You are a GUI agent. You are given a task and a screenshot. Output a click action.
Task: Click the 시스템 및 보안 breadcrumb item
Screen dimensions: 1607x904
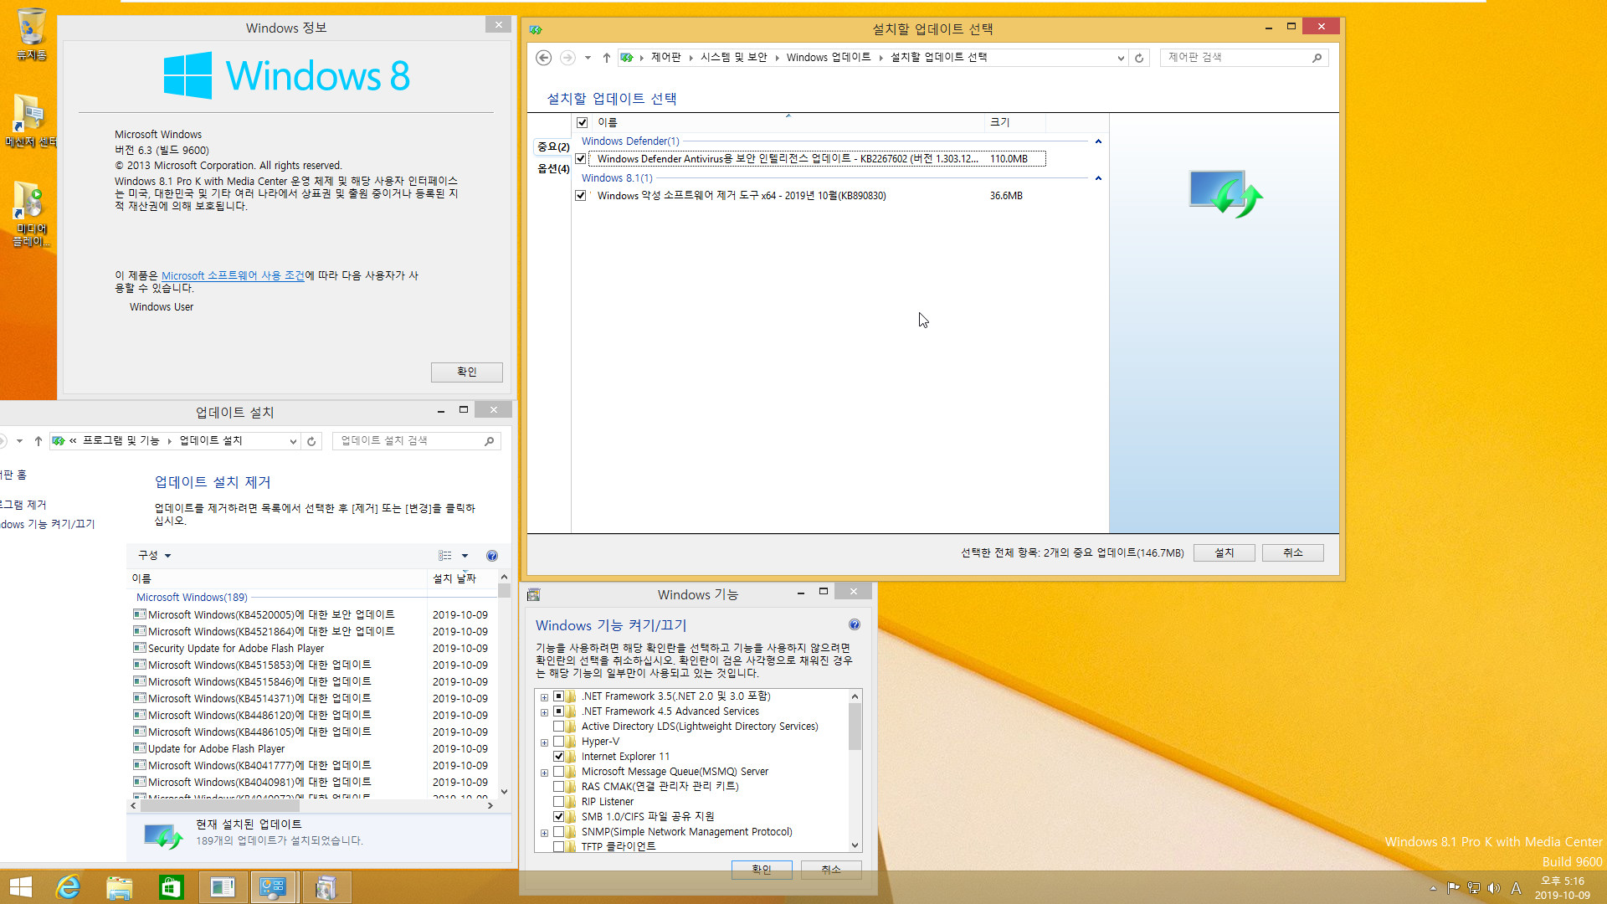pyautogui.click(x=734, y=57)
